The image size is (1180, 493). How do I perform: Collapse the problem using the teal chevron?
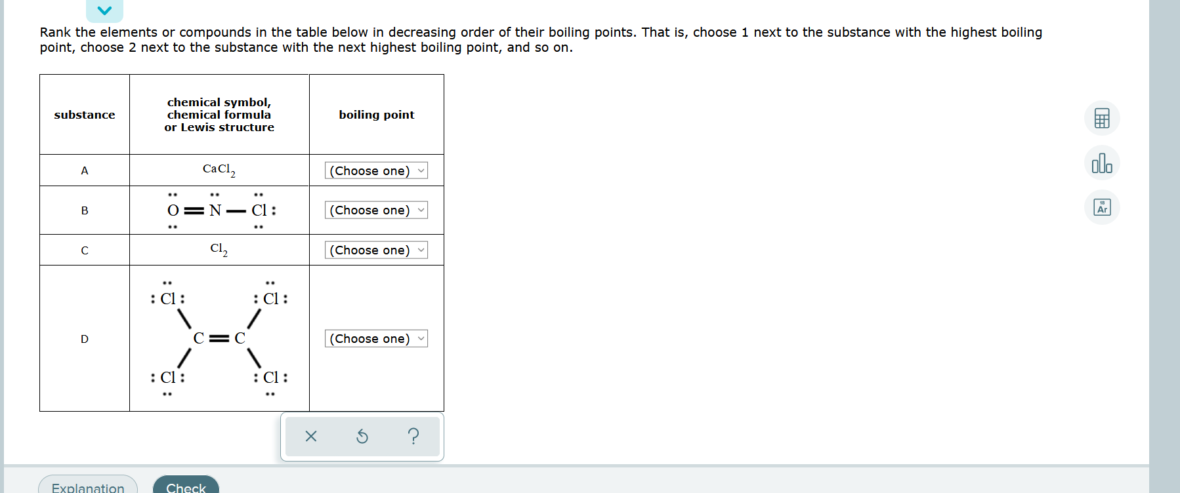click(x=104, y=10)
